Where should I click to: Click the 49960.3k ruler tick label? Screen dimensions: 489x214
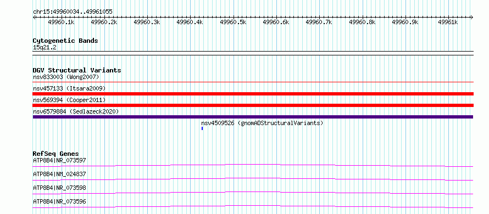(147, 22)
